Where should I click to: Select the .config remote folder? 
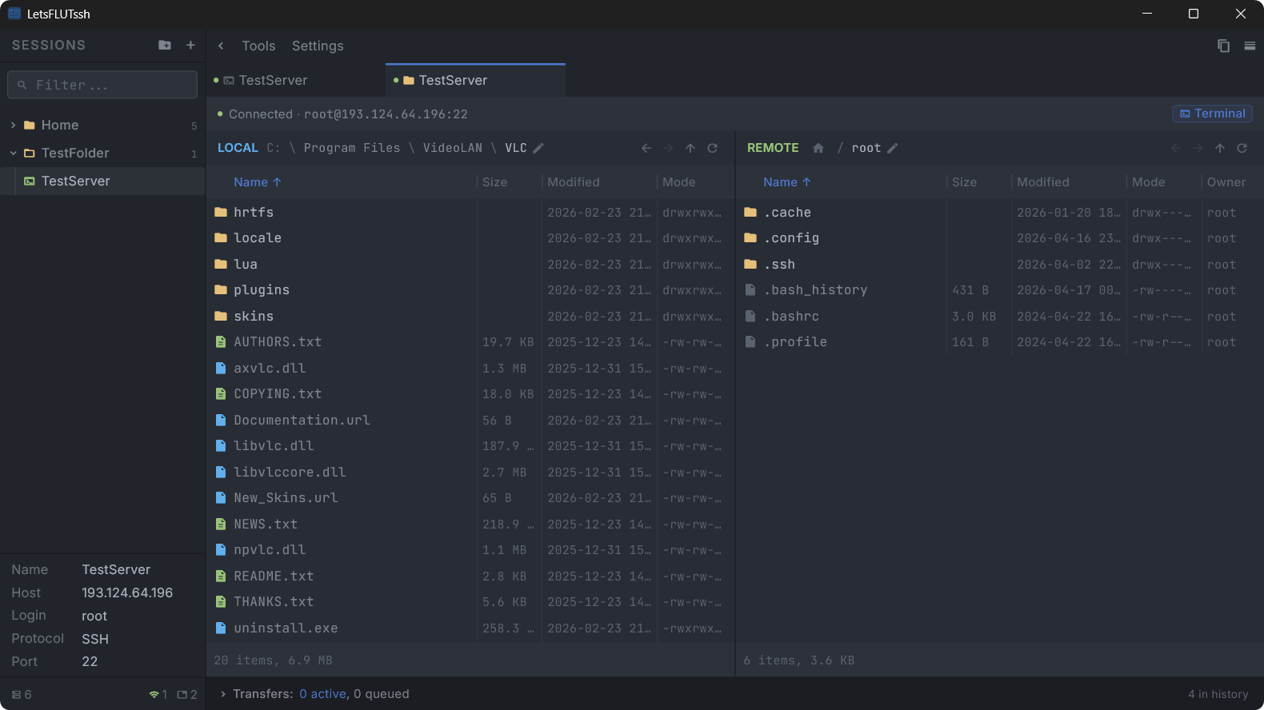coord(999,238)
